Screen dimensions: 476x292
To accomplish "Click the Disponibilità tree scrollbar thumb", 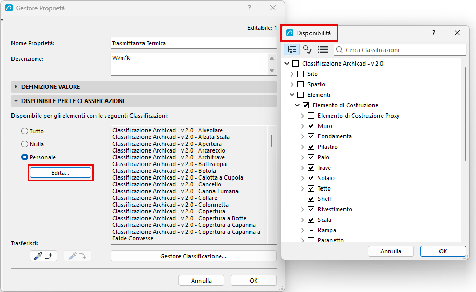I will pos(465,114).
